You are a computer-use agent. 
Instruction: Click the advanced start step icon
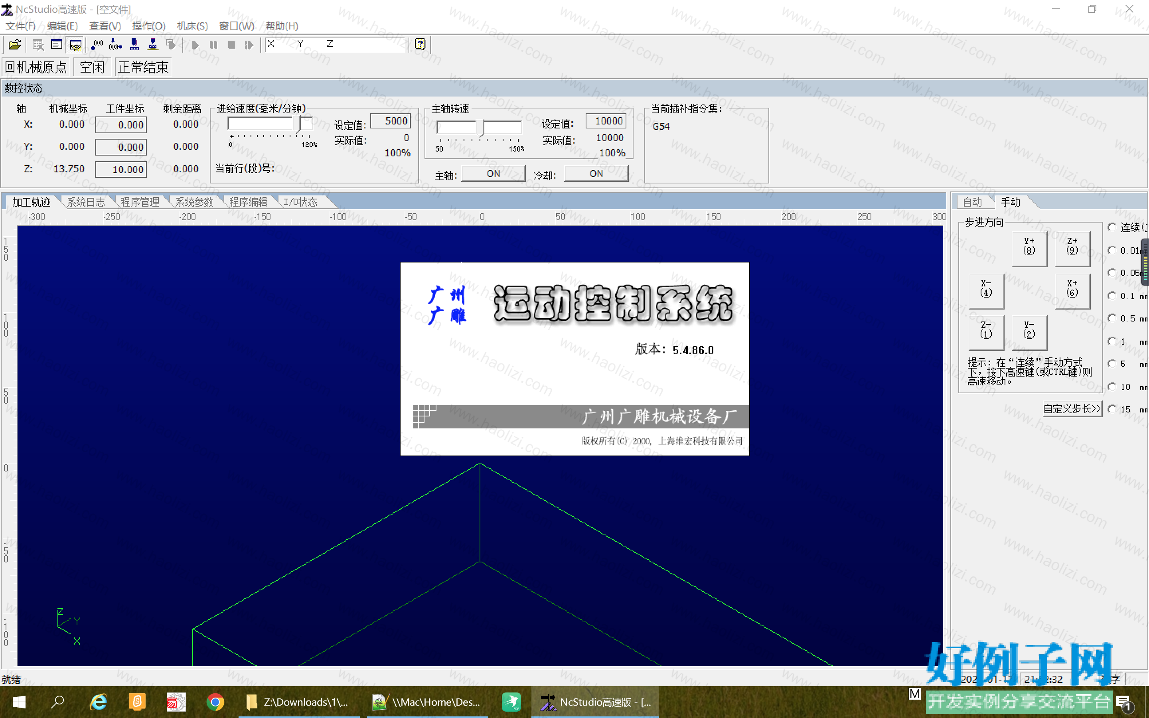click(249, 45)
